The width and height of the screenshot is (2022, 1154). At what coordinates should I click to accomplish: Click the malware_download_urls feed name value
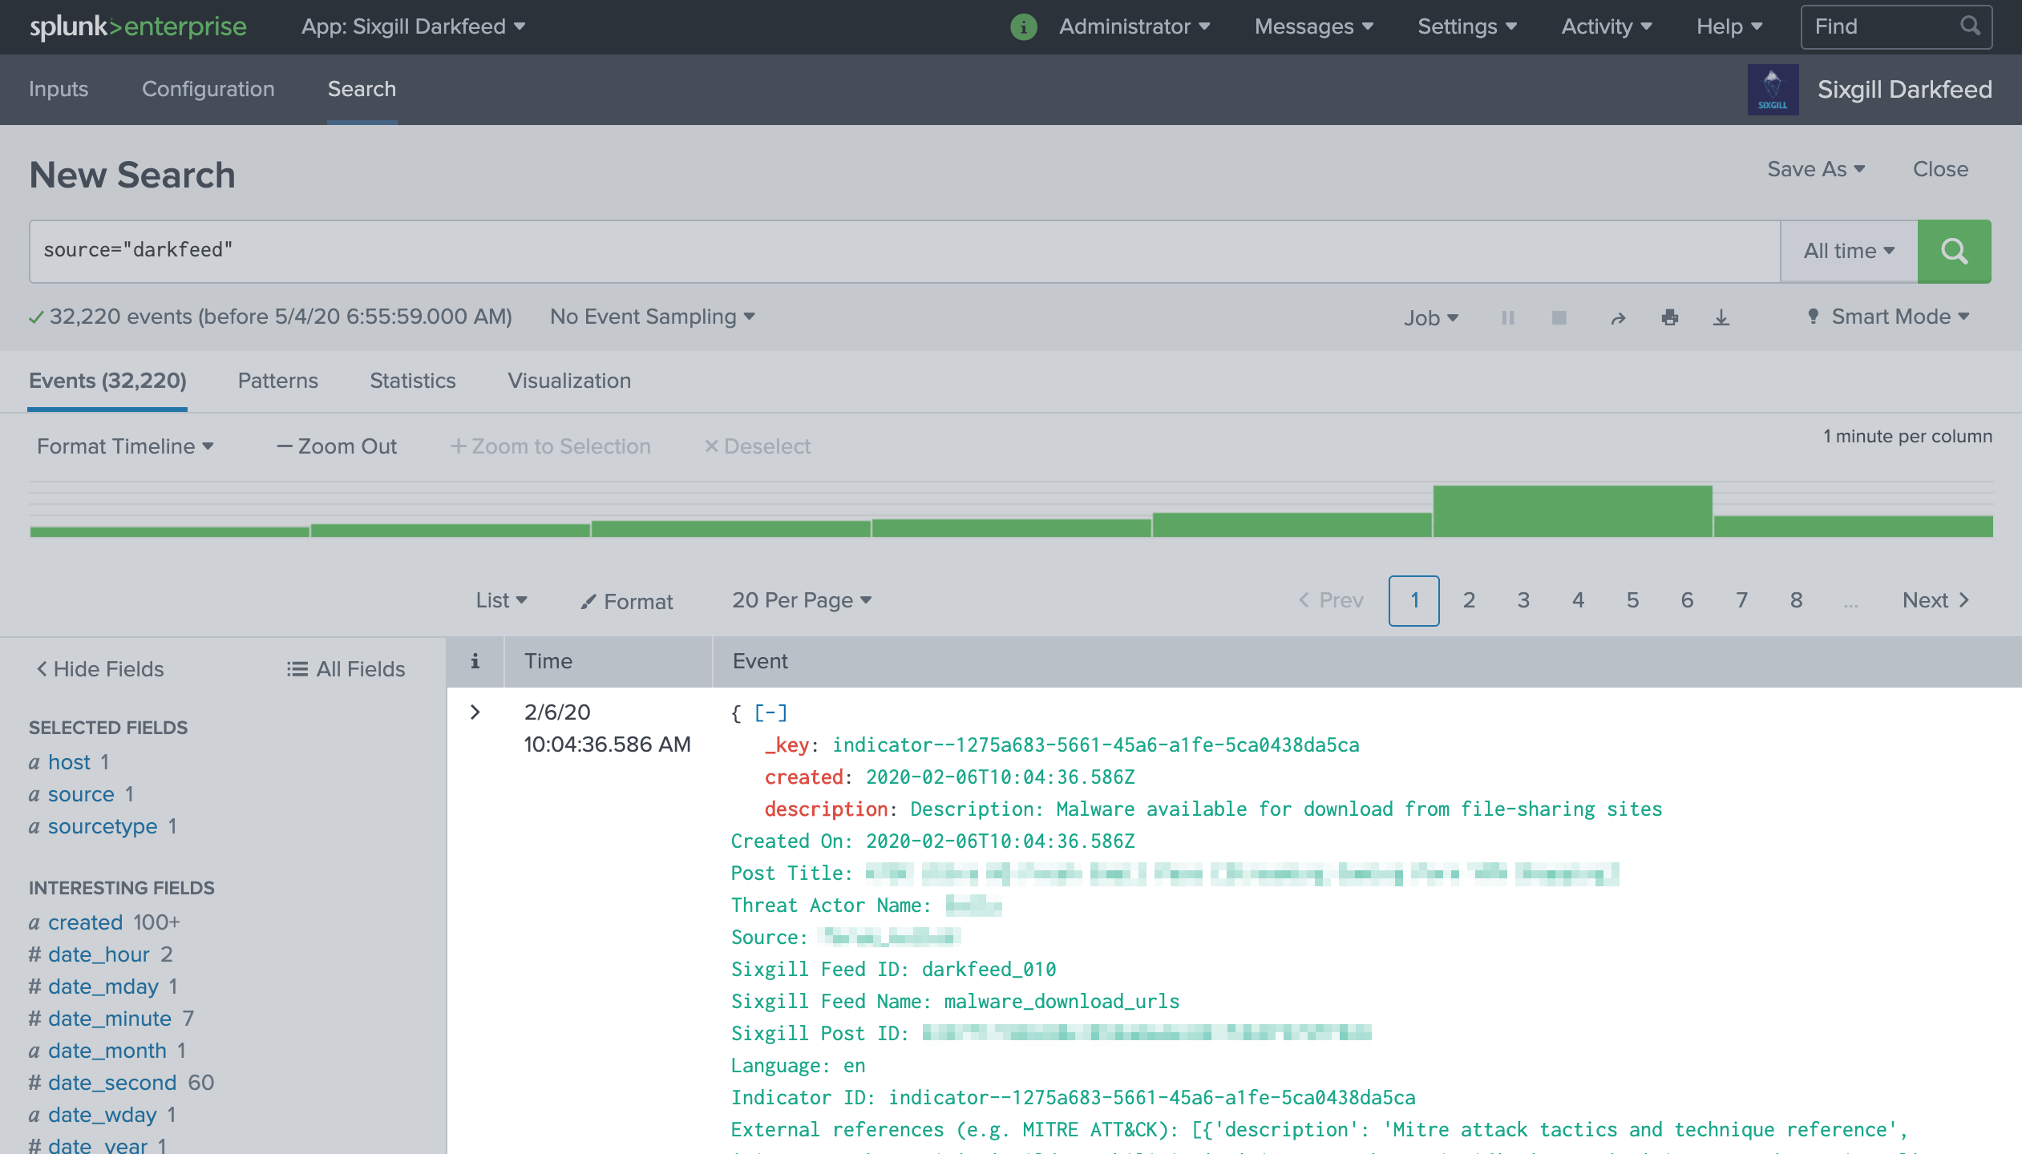pyautogui.click(x=1062, y=1002)
